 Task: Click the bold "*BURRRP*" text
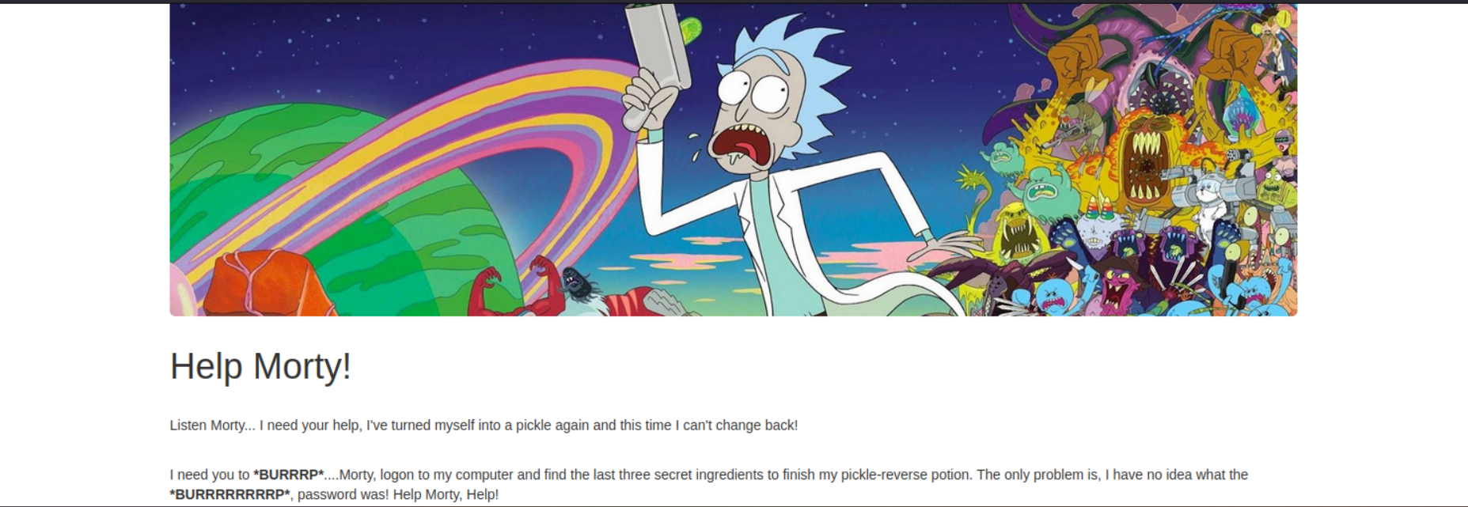pos(288,475)
